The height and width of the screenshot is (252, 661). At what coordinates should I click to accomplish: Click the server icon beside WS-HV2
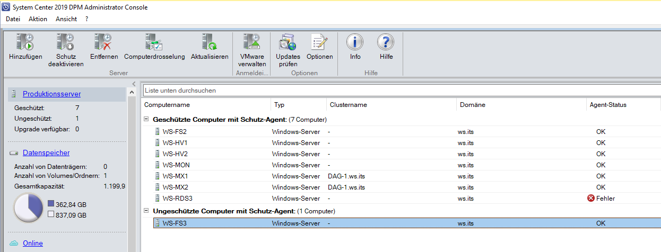click(157, 154)
